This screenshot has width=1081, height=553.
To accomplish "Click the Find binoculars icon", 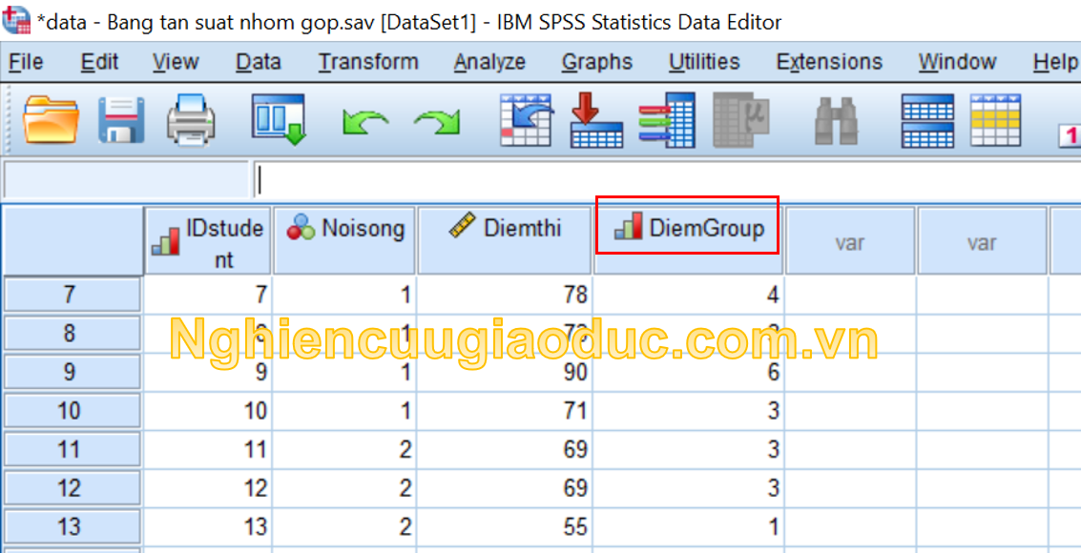I will click(837, 120).
